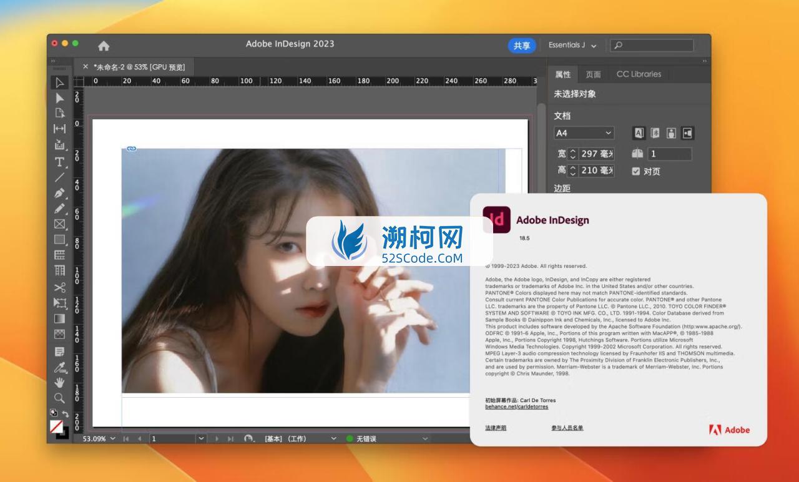Open the 无错误 preflight dropdown arrow
Image resolution: width=799 pixels, height=482 pixels.
pyautogui.click(x=425, y=438)
